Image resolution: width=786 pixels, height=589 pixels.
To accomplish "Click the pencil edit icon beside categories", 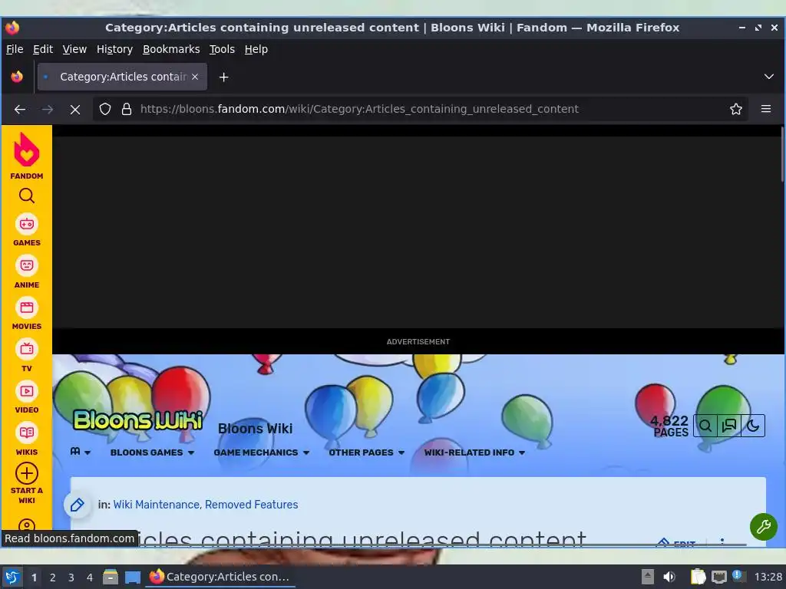I will coord(77,505).
